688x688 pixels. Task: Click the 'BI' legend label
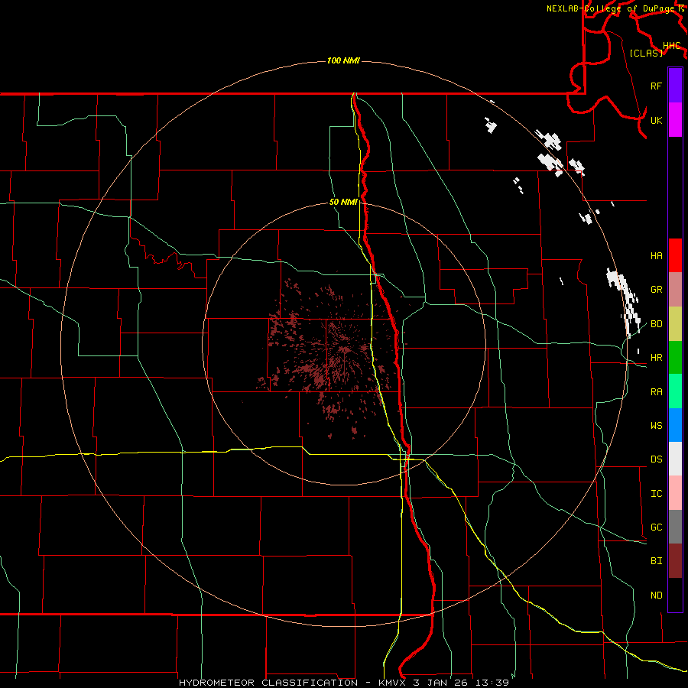point(656,561)
